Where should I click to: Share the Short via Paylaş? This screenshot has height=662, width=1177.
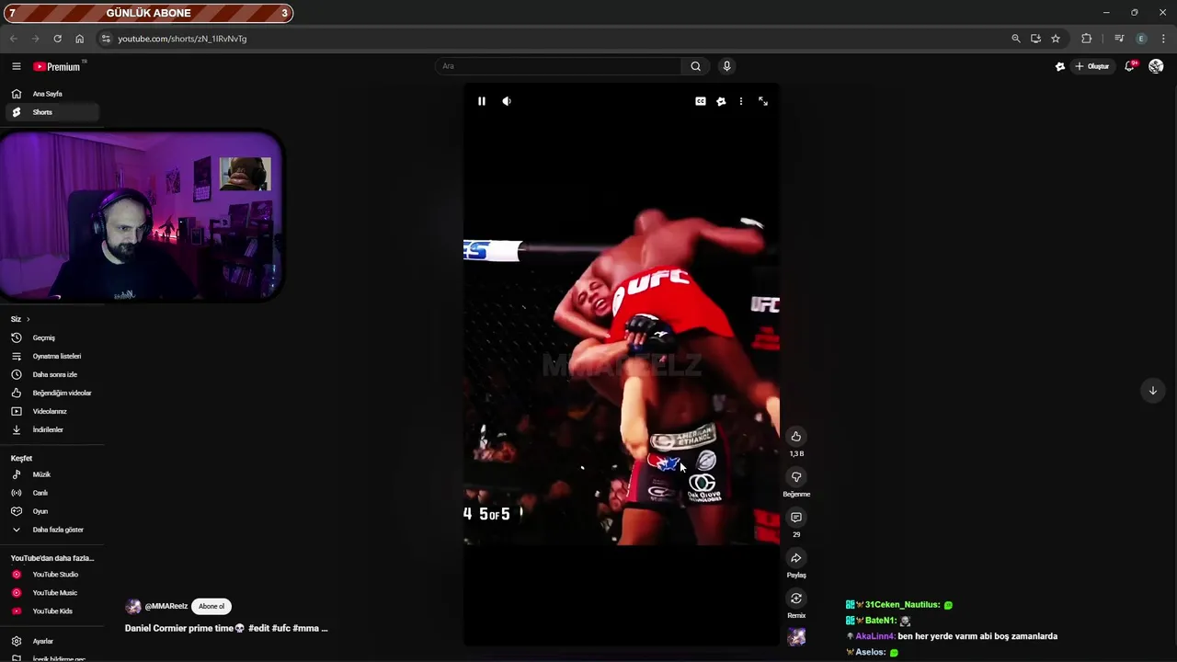(796, 558)
